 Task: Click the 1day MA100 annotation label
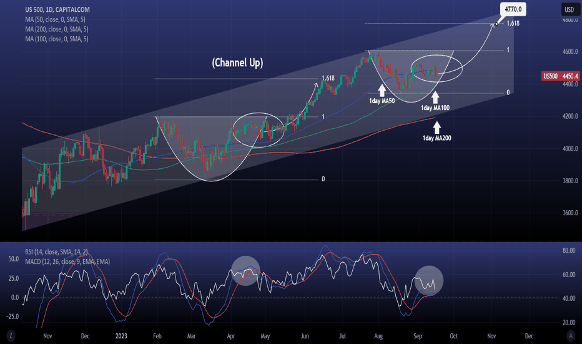[435, 108]
